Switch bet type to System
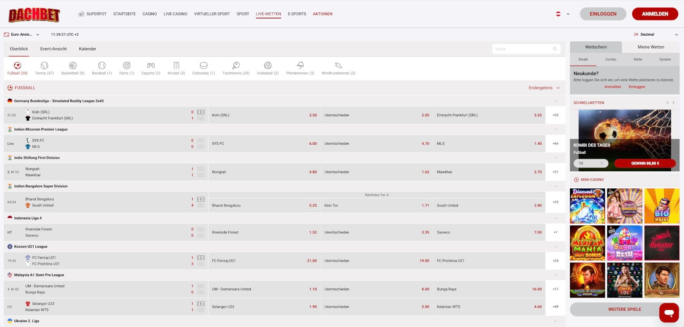Image resolution: width=684 pixels, height=327 pixels. [x=665, y=59]
